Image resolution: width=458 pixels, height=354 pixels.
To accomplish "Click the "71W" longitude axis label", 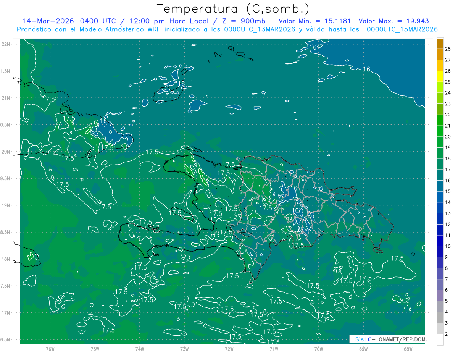I will [x=274, y=349].
